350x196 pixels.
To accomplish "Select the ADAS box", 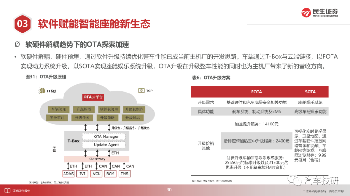I will (68, 174).
